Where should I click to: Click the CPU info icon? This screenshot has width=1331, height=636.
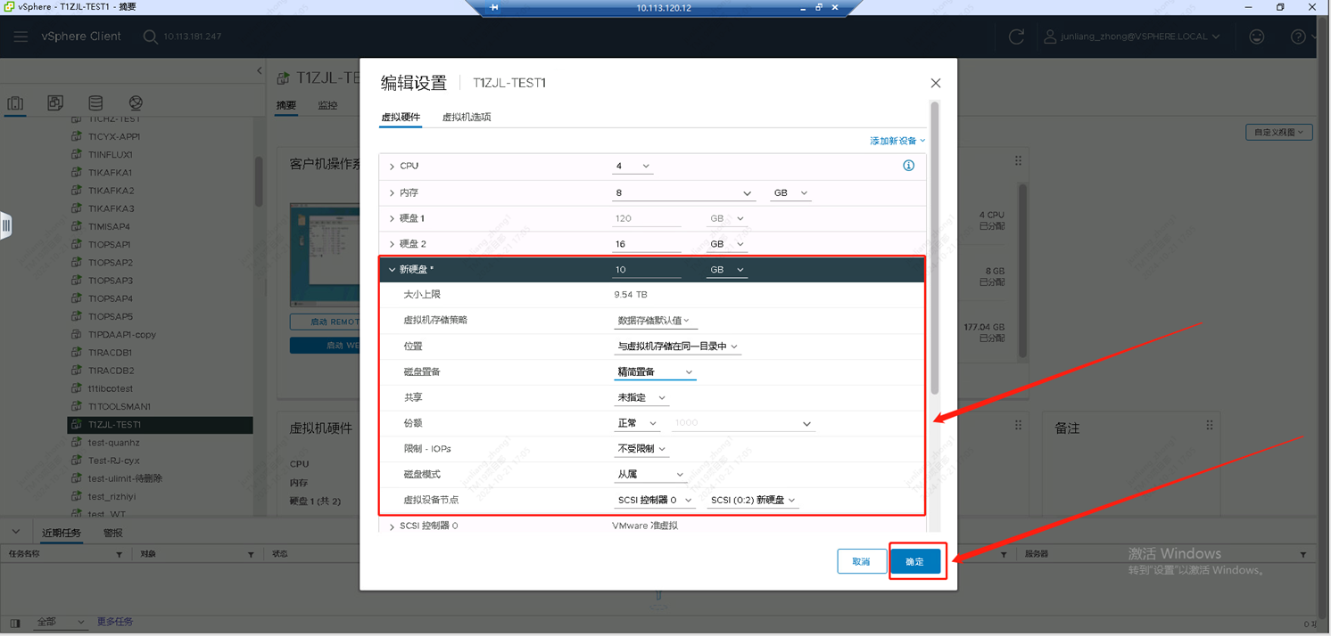(x=908, y=166)
